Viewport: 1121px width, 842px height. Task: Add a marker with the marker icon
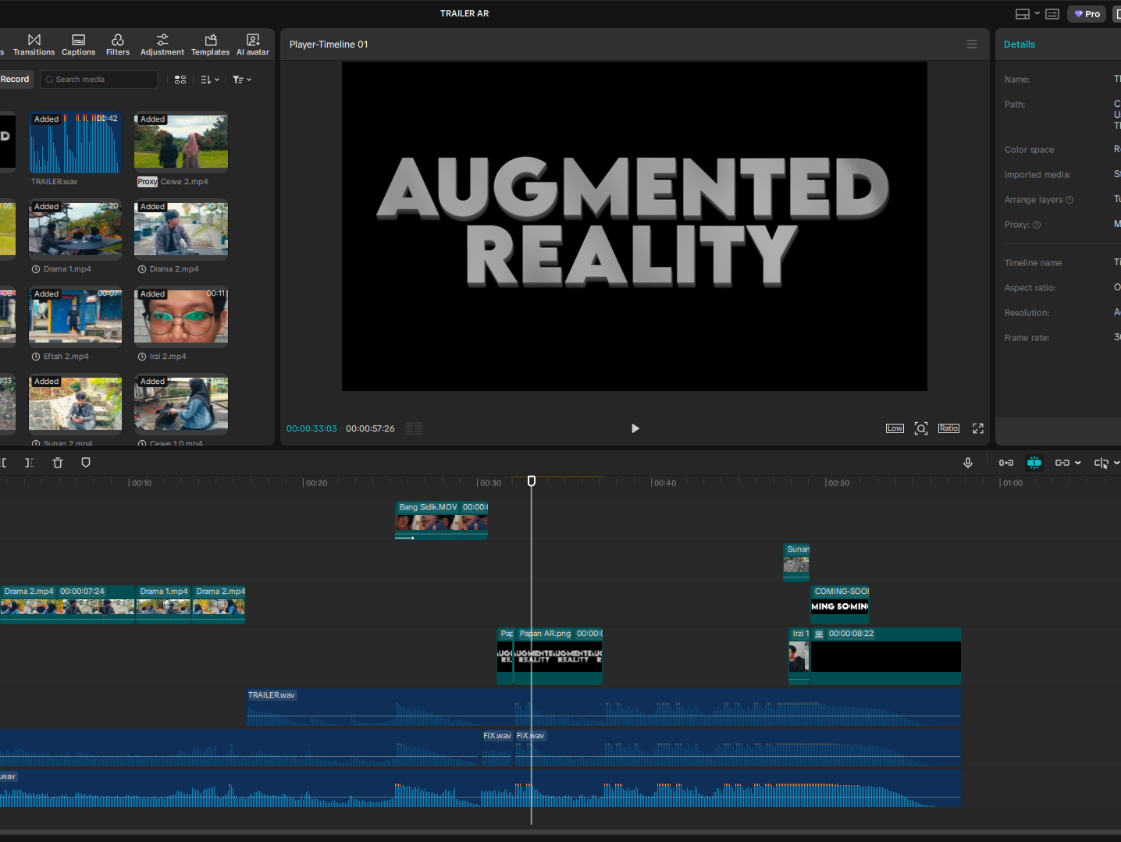point(86,463)
